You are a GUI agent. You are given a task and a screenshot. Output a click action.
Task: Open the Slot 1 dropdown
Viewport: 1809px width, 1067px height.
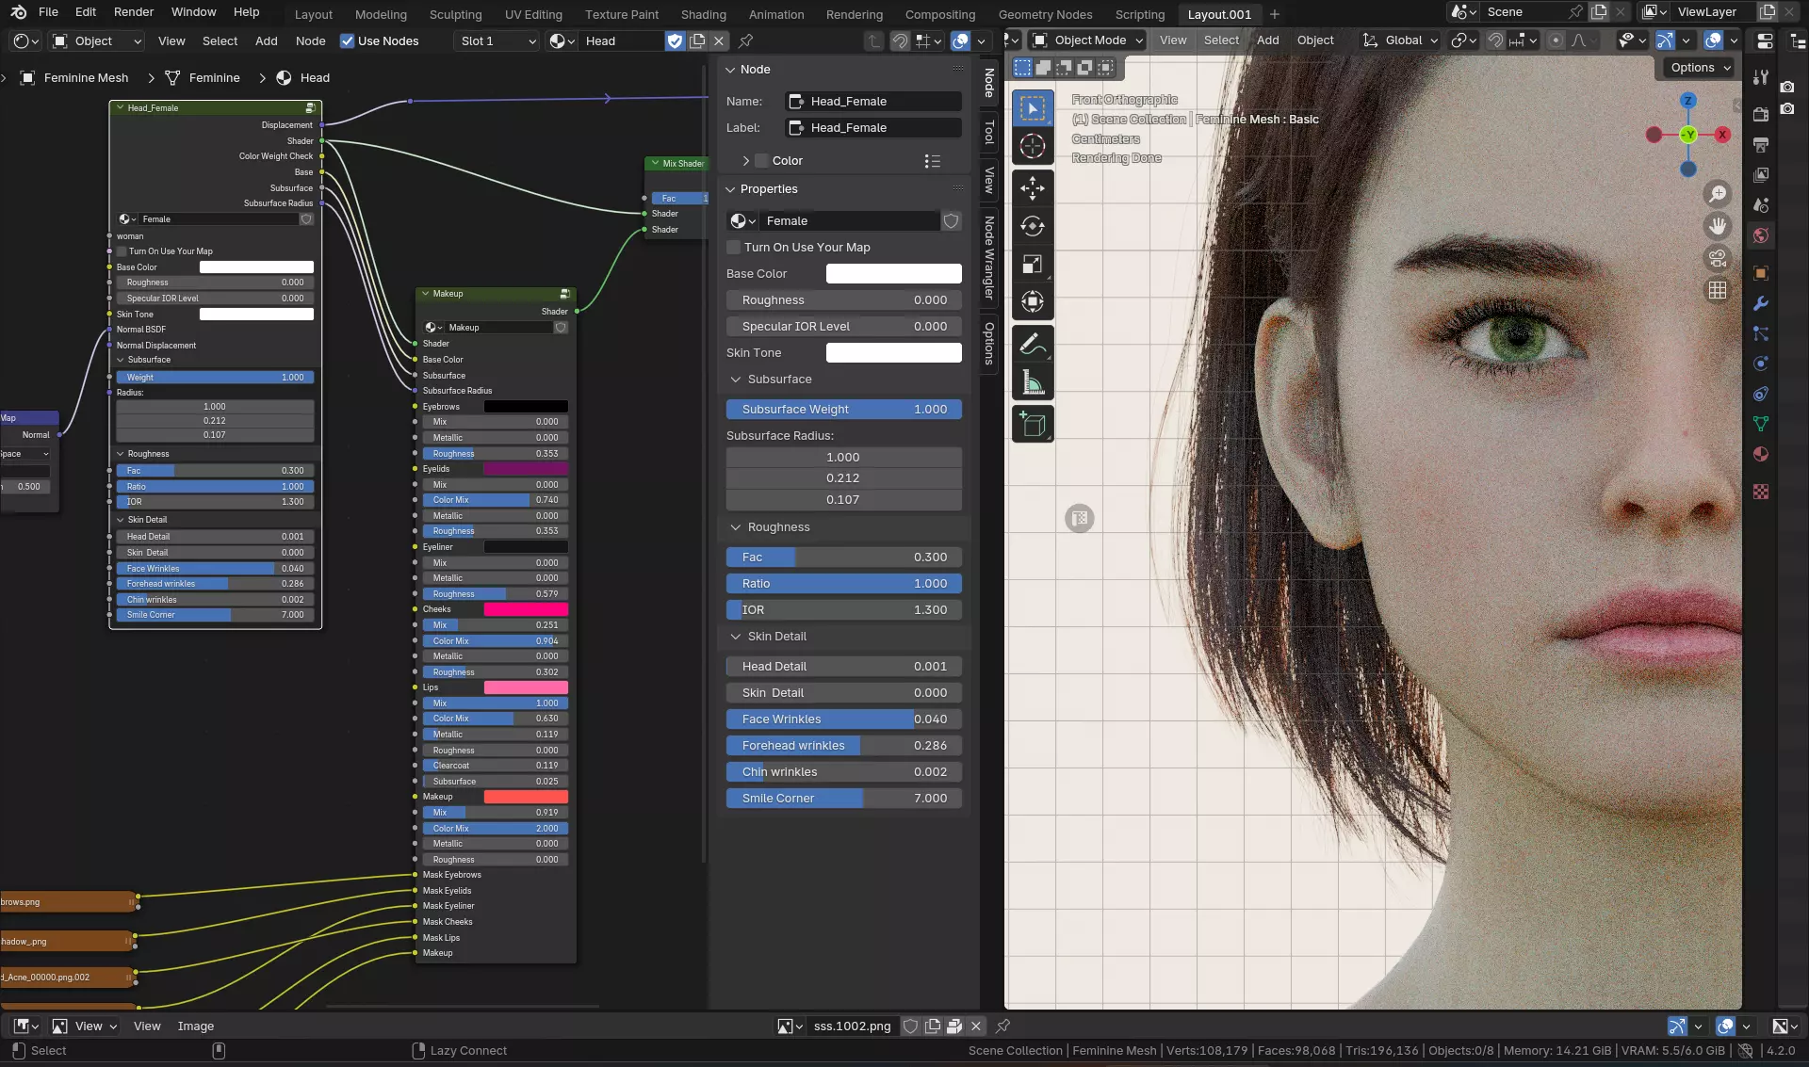click(497, 40)
